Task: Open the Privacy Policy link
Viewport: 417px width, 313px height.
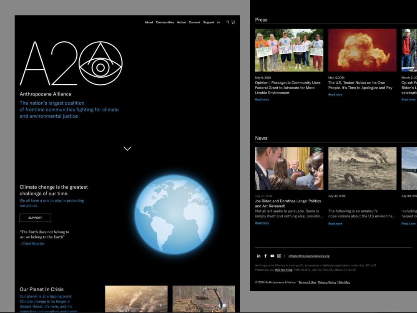Action: point(327,283)
